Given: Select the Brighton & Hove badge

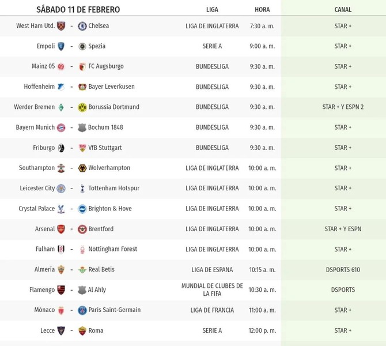Looking at the screenshot, I should [82, 209].
